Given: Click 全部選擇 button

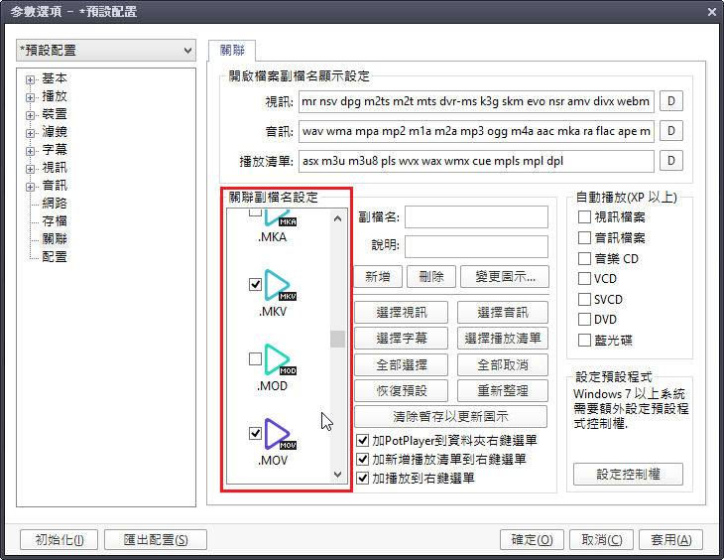Looking at the screenshot, I should (x=402, y=364).
